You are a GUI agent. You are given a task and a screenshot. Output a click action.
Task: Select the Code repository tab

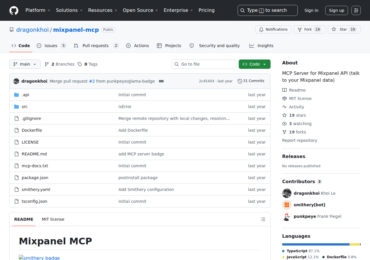pos(21,46)
